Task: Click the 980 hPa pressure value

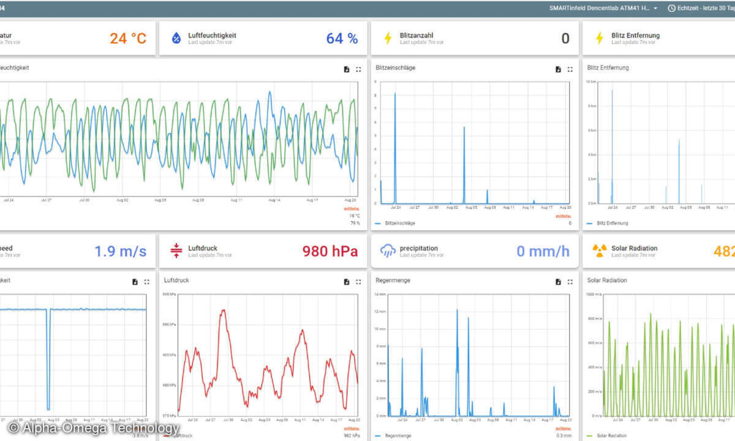Action: click(330, 251)
